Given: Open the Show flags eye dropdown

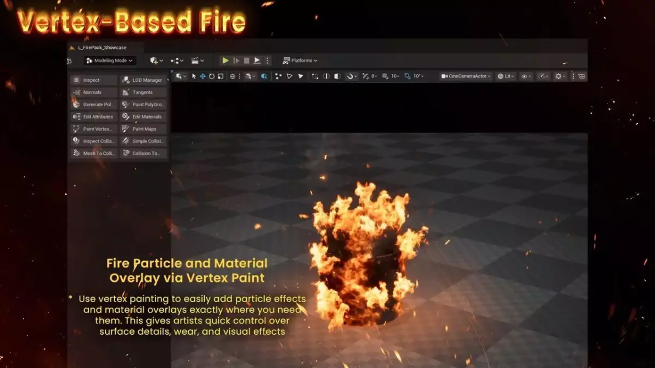Looking at the screenshot, I should click(526, 76).
